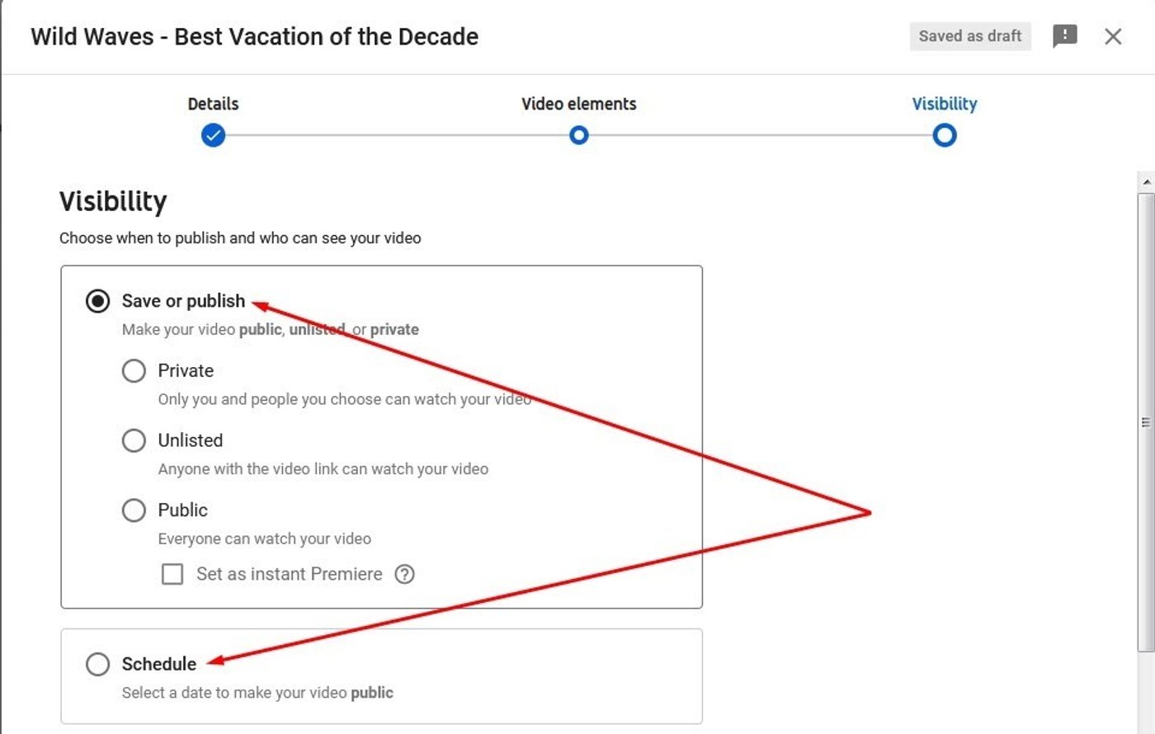This screenshot has height=734, width=1155.
Task: Enable Set as instant Premiere
Action: click(172, 574)
